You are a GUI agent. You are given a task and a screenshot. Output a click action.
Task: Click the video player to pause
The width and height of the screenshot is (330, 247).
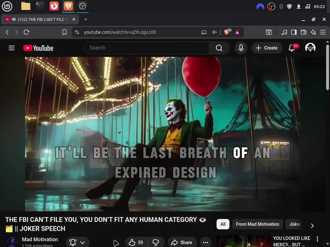(x=162, y=134)
